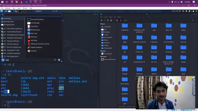198x111 pixels.
Task: Click Windows Start button
Action: coord(2,2)
